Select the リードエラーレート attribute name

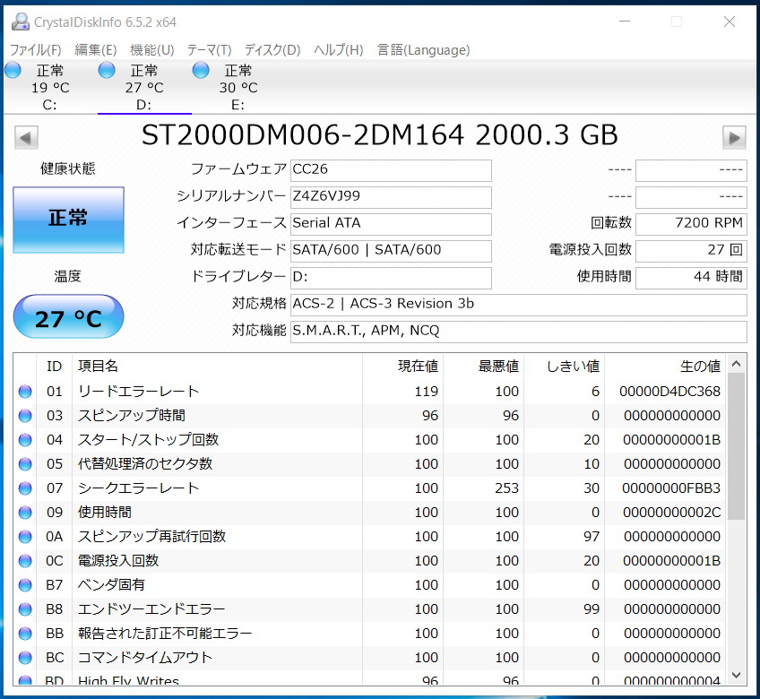(x=139, y=392)
